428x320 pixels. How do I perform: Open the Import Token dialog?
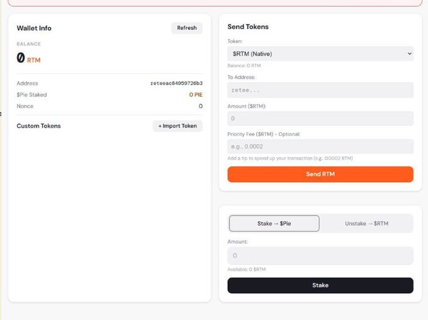tap(177, 126)
